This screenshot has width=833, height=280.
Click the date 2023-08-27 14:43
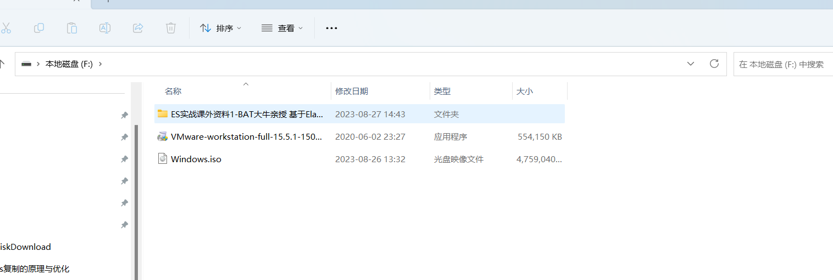coord(370,114)
